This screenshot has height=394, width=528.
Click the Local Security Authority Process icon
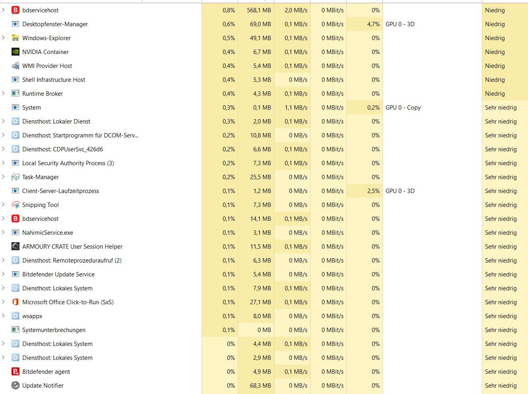[x=15, y=163]
